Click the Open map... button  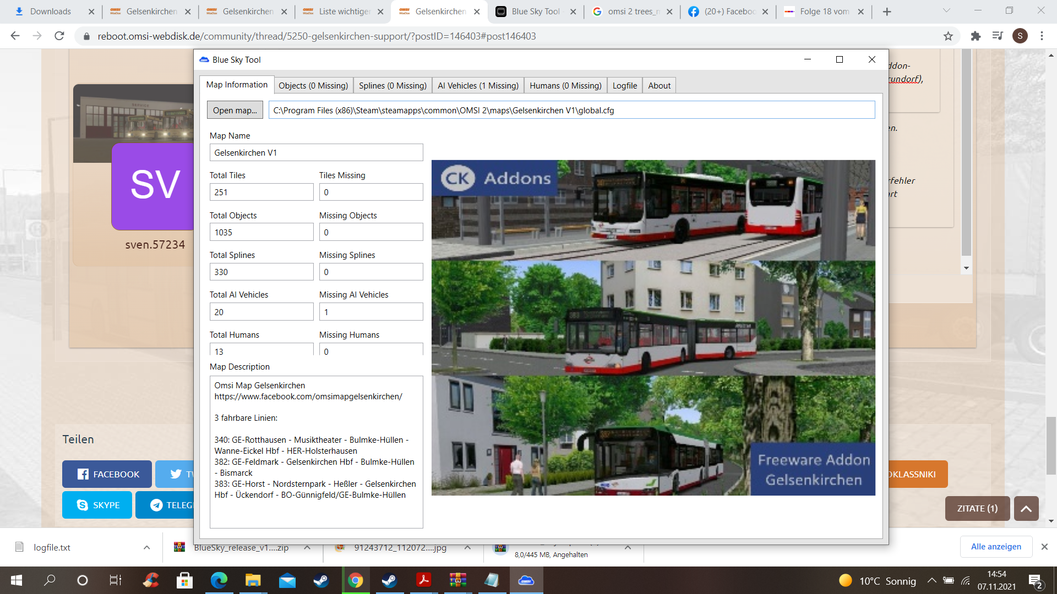(235, 110)
